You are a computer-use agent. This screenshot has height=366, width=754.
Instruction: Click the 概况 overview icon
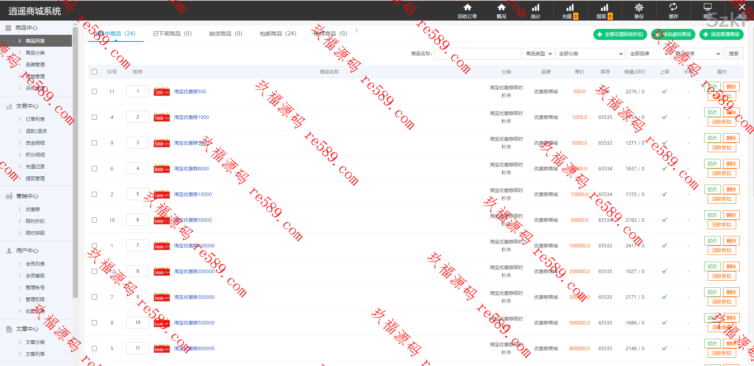click(501, 8)
